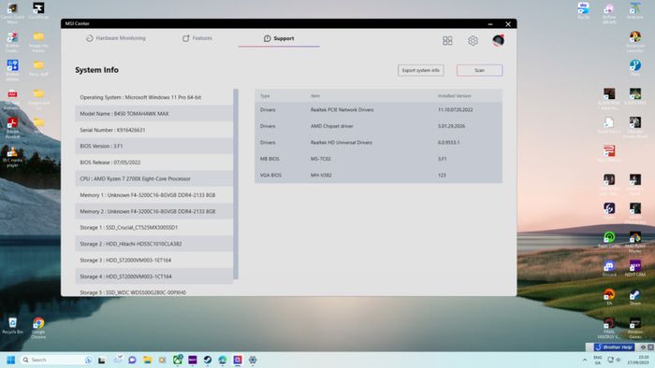Image resolution: width=655 pixels, height=368 pixels.
Task: Click the System Info list scrollbar
Action: (x=236, y=184)
